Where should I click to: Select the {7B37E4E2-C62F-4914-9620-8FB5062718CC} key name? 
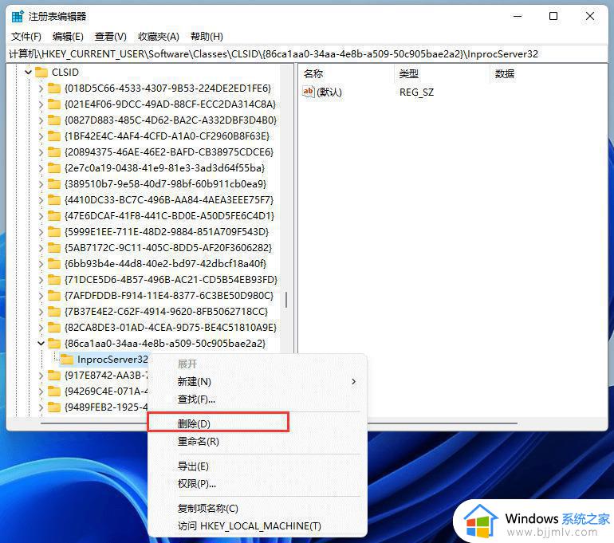pyautogui.click(x=166, y=312)
